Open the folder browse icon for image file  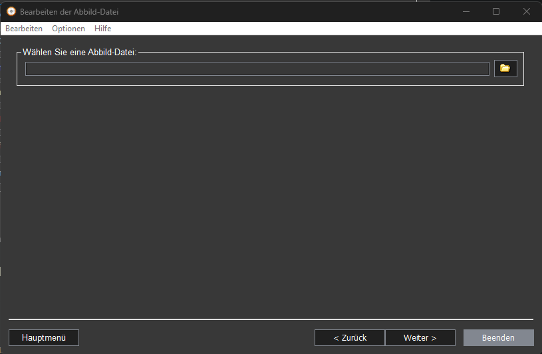click(505, 69)
